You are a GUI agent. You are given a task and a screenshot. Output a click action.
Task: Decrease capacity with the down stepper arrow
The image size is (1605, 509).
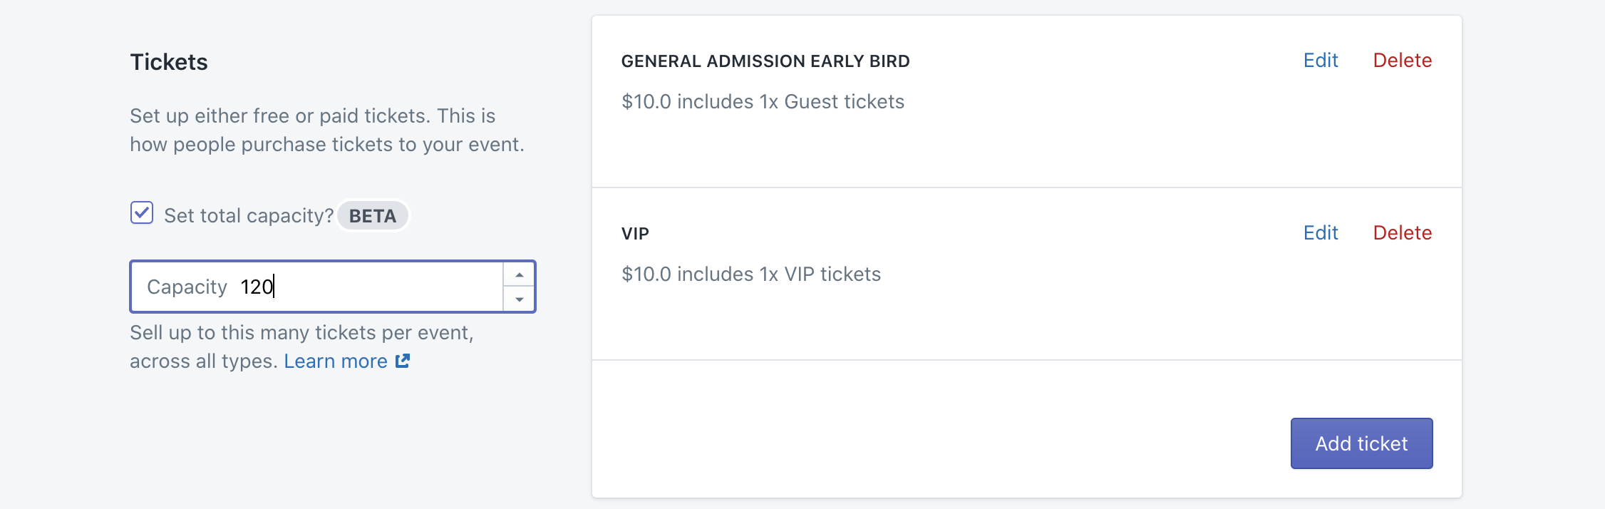[520, 299]
